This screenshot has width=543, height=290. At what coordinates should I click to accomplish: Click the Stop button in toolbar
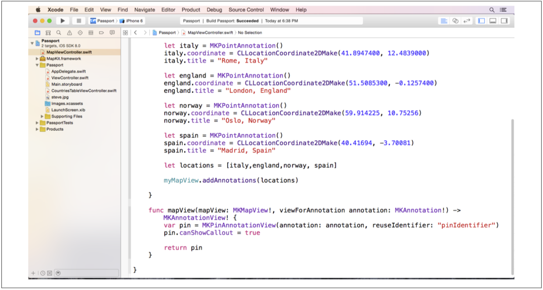(78, 21)
